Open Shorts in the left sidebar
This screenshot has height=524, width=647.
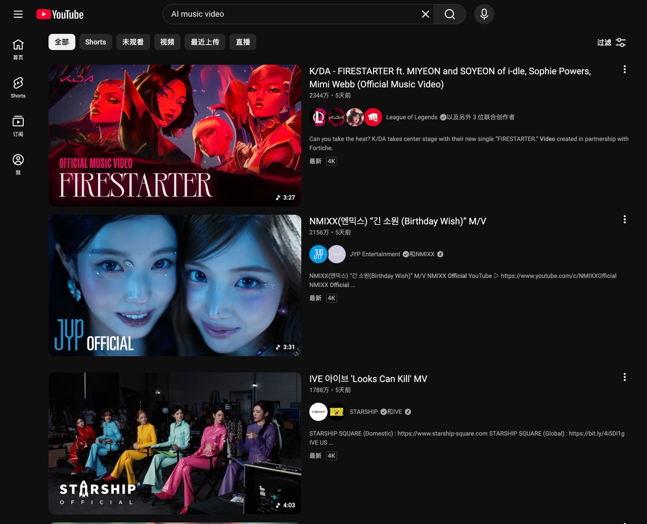pos(18,87)
